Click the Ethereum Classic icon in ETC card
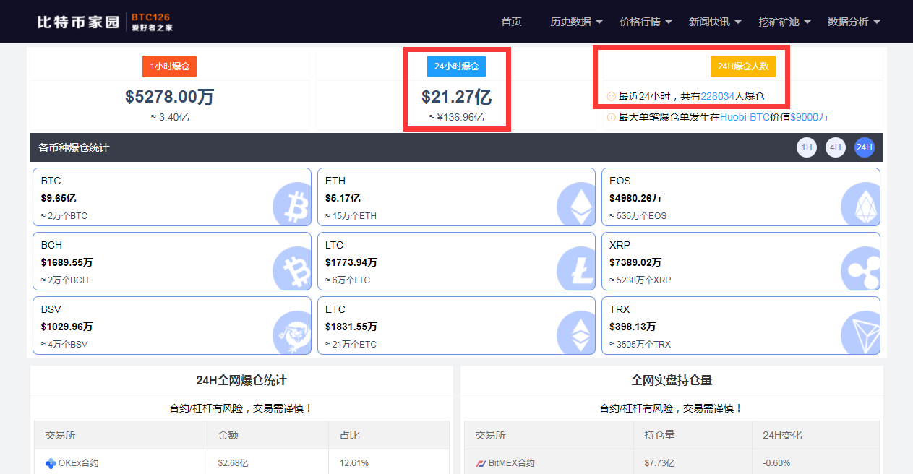The width and height of the screenshot is (913, 474). 577,332
